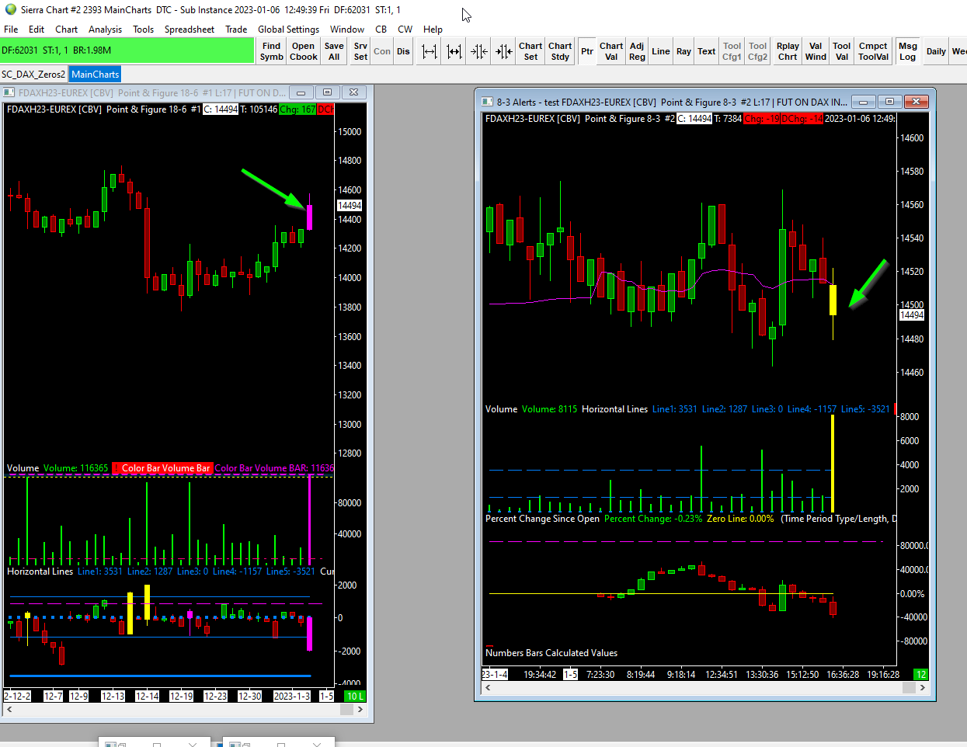Screen dimensions: 967x747
Task: Open Srv Set server settings
Action: 360,51
